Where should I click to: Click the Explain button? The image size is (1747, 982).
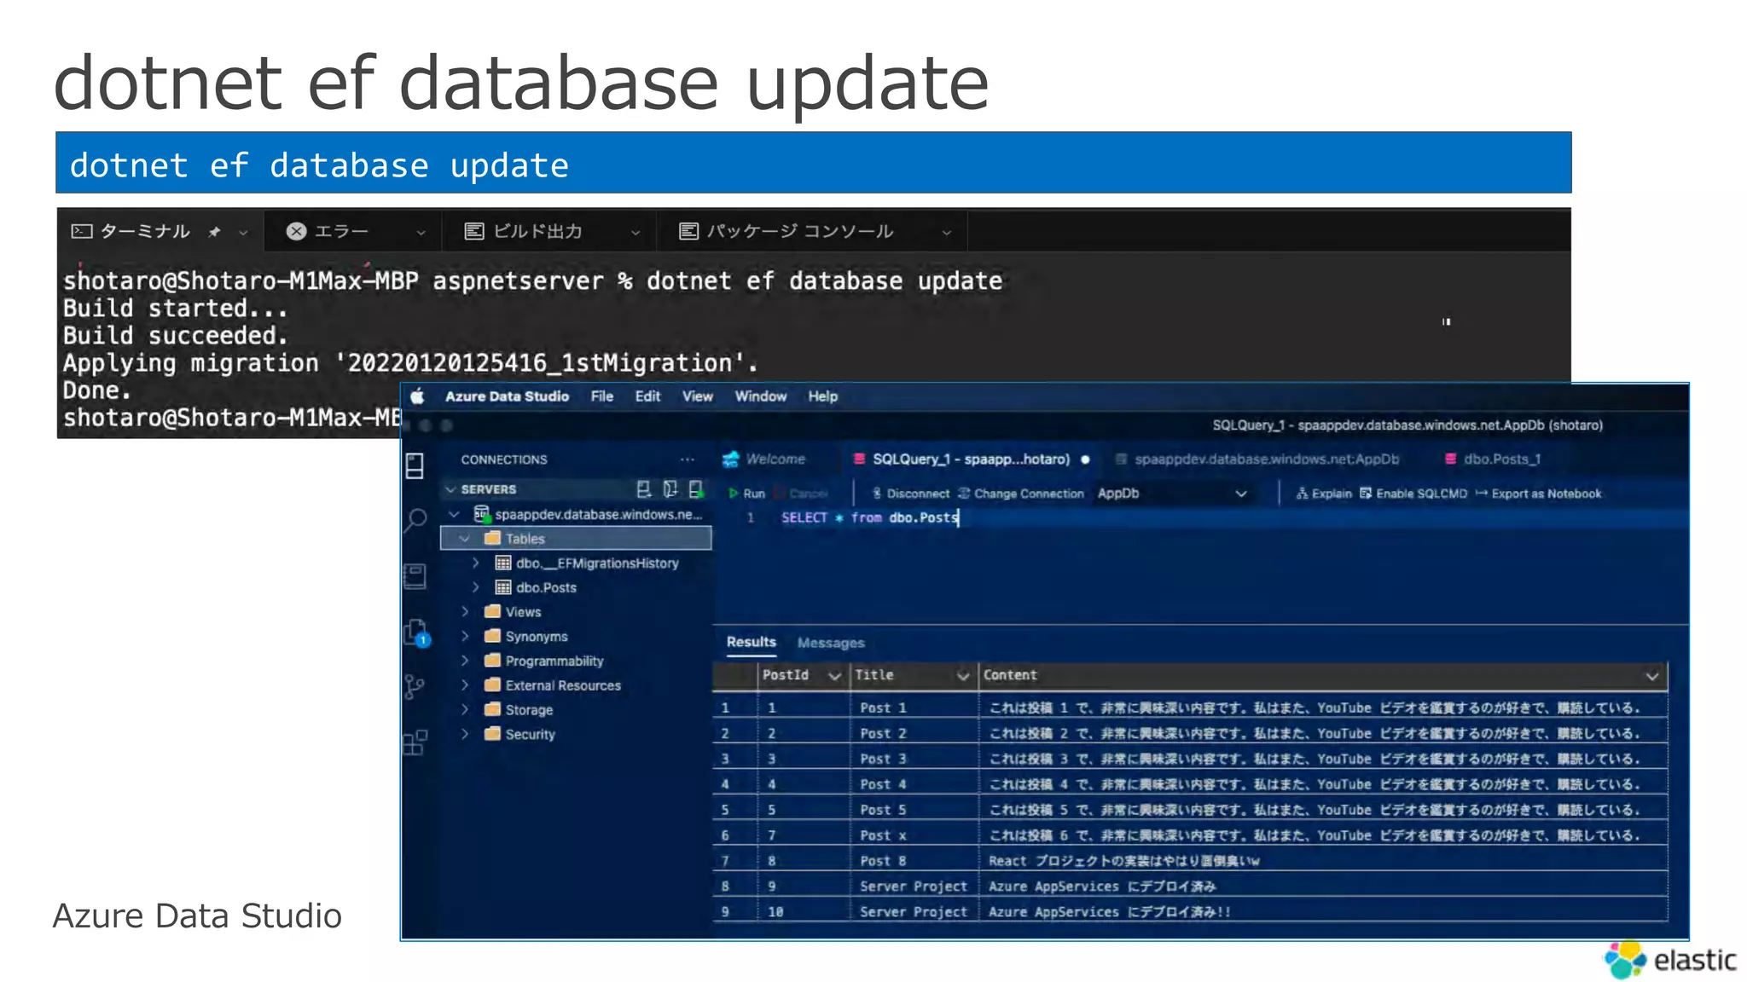pos(1324,494)
